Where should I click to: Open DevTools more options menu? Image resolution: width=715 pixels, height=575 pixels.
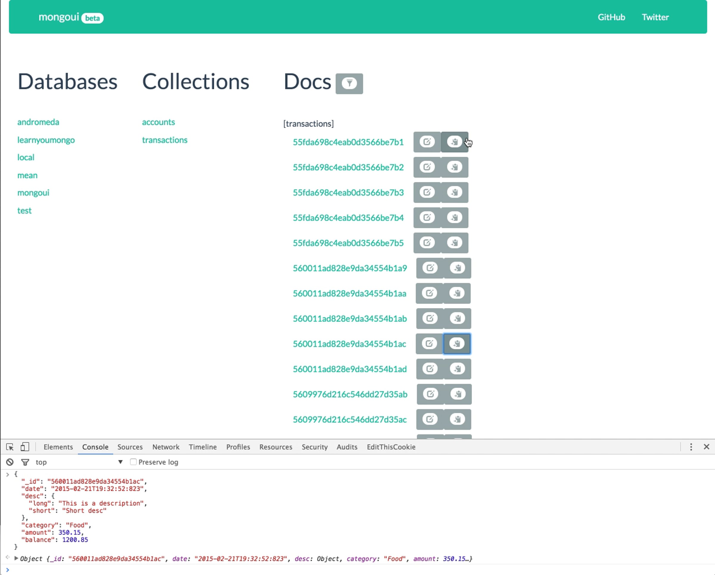691,447
